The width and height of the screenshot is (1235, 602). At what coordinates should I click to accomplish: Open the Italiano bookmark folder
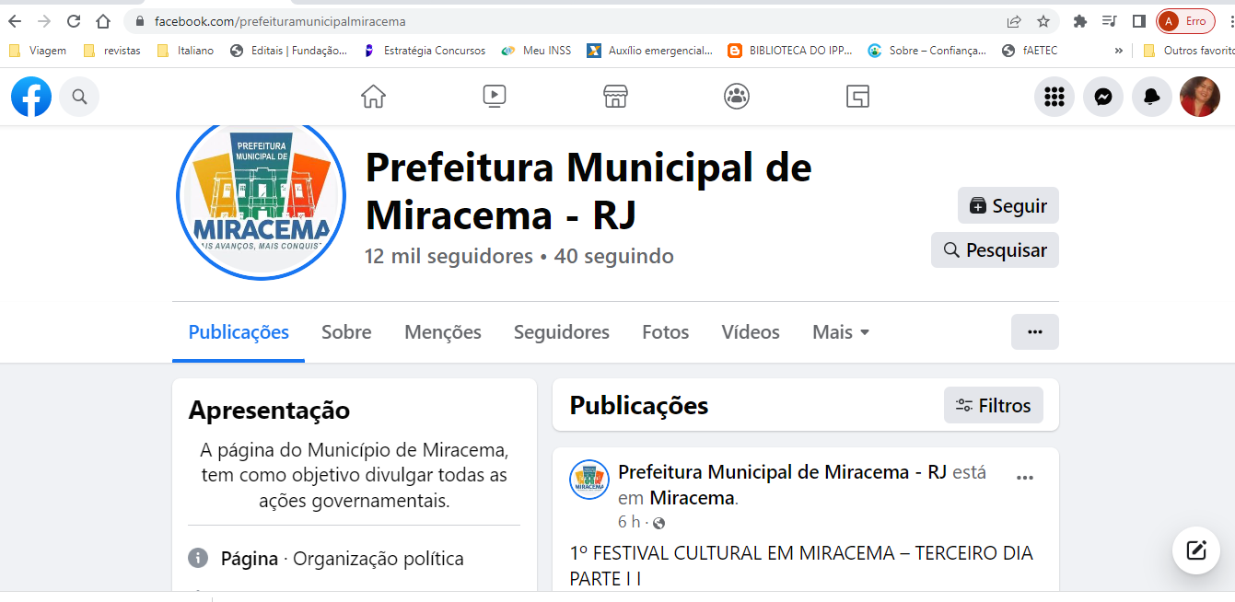(x=186, y=51)
